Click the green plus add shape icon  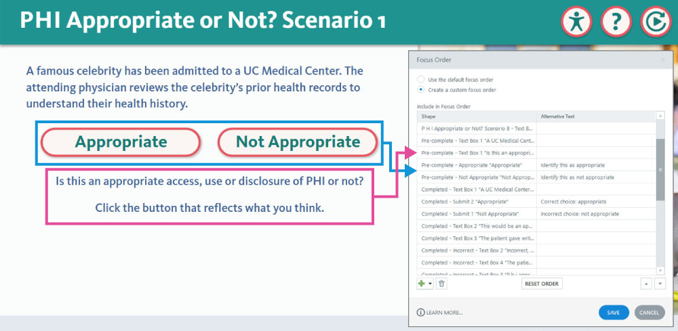pos(421,284)
